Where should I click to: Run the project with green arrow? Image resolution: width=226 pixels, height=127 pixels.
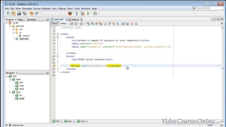[x=88, y=13]
